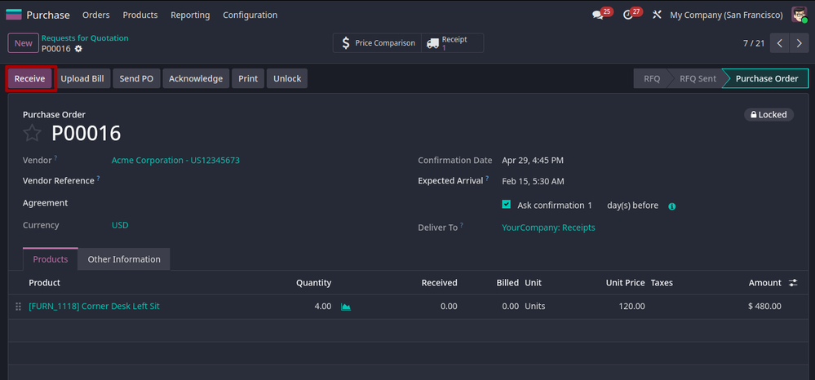Go to Requests for Quotation breadcrumb
The image size is (815, 380).
[x=85, y=38]
